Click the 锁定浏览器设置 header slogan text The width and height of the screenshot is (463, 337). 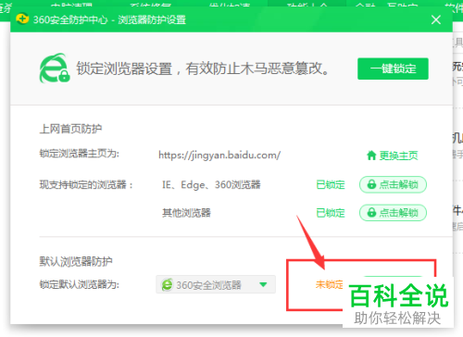click(203, 69)
